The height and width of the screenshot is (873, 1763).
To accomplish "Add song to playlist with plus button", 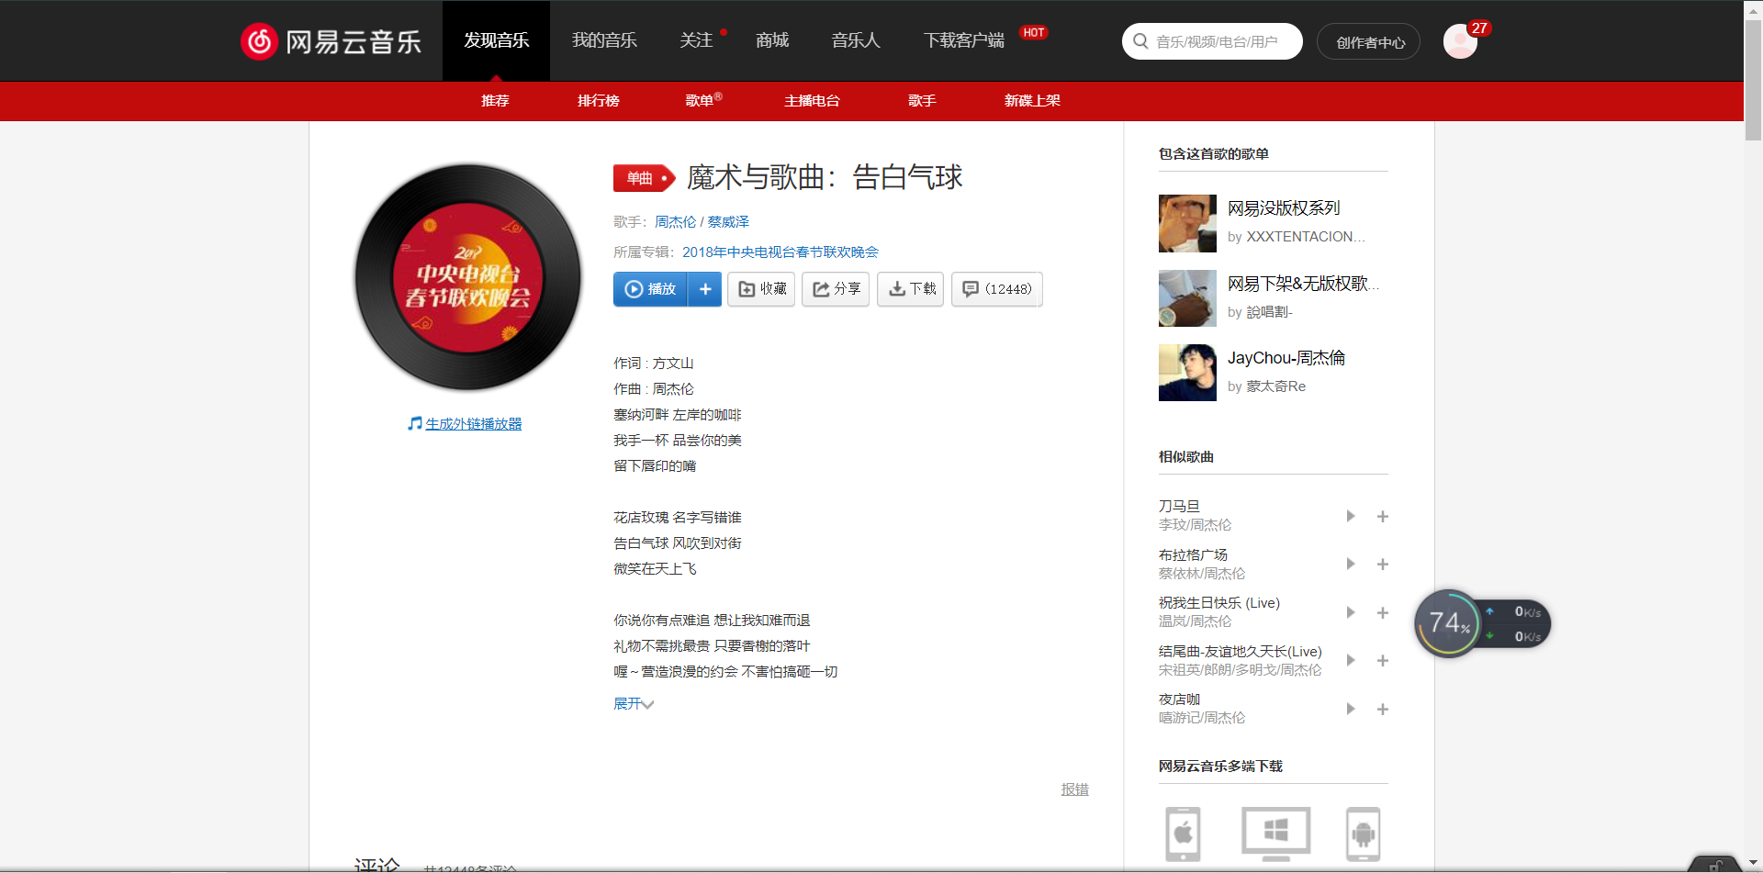I will (x=705, y=289).
